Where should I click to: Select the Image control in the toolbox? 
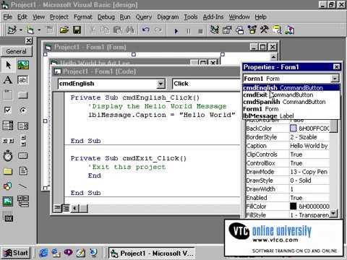tap(8, 201)
